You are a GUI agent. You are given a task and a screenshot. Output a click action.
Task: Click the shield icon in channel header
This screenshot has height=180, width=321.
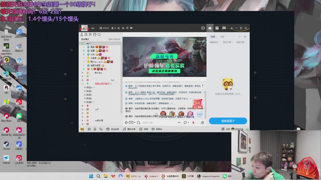(x=131, y=28)
